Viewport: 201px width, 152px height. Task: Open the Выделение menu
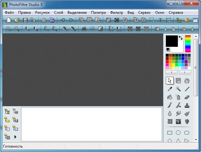tap(77, 13)
